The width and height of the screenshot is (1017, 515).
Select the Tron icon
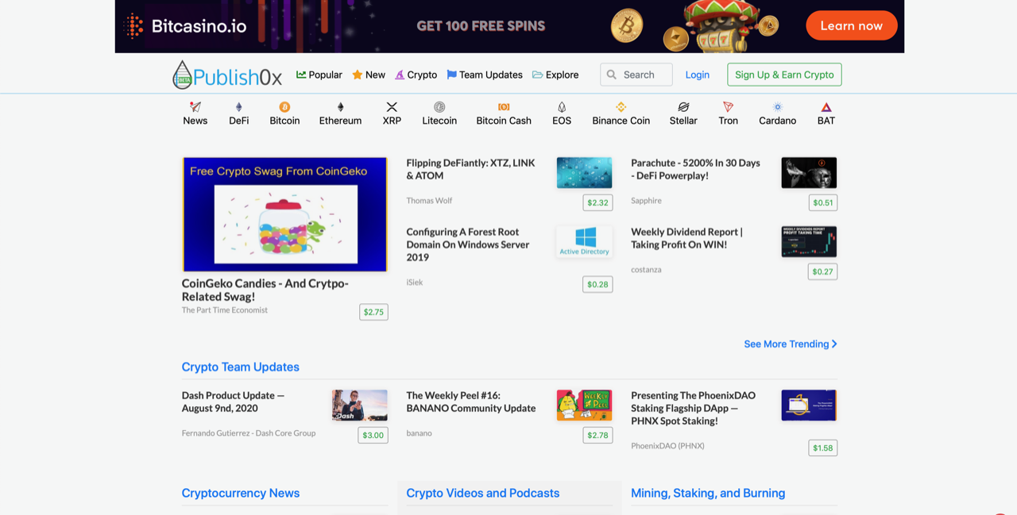tap(728, 107)
